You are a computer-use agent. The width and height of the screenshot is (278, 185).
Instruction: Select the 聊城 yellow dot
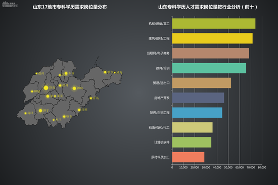pos(32,91)
